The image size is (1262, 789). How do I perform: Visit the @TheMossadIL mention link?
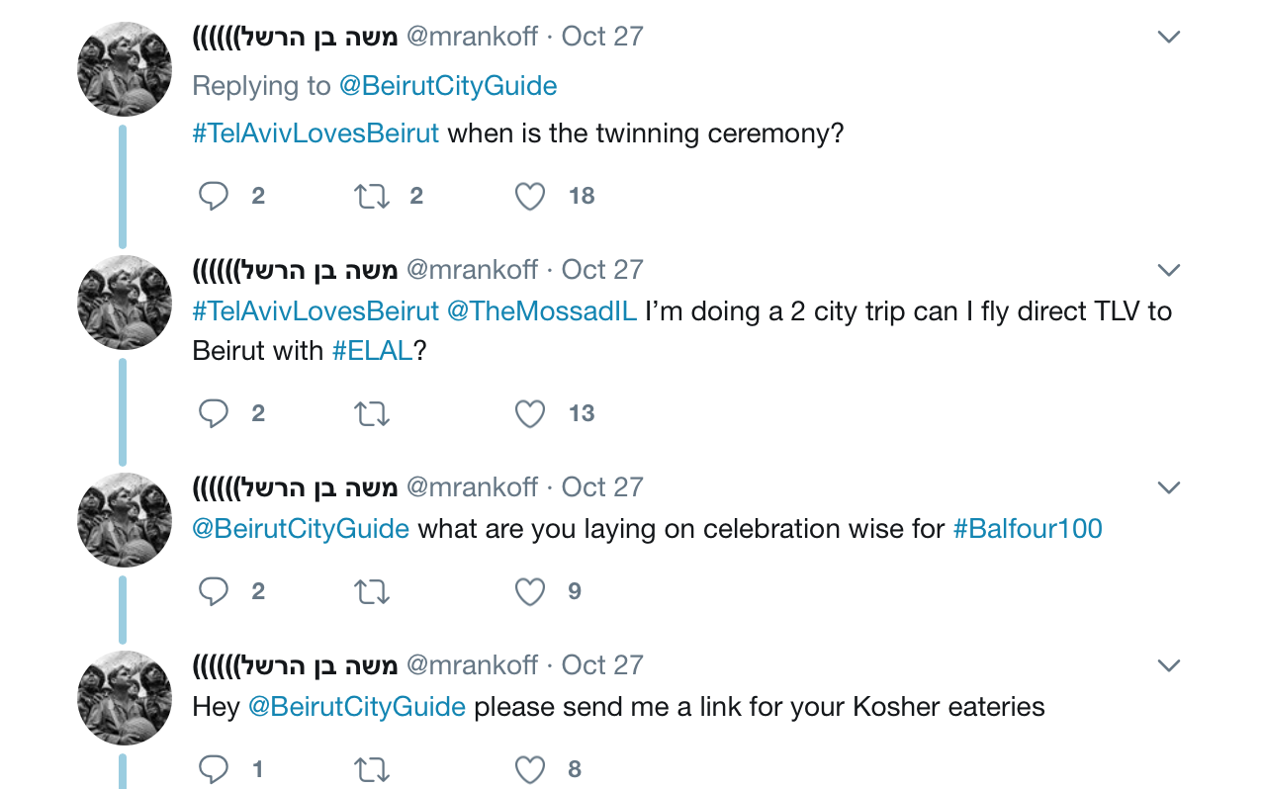(x=541, y=311)
